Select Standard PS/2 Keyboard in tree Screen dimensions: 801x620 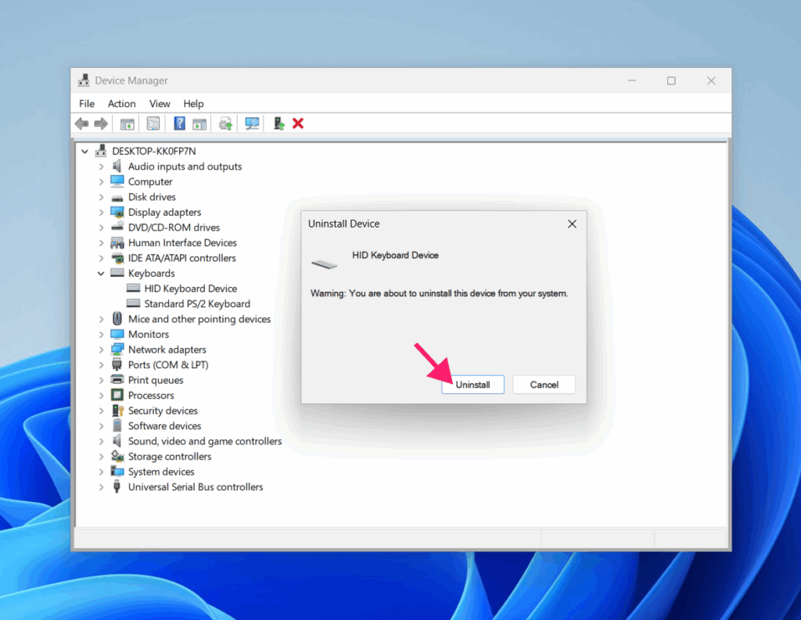click(x=197, y=304)
